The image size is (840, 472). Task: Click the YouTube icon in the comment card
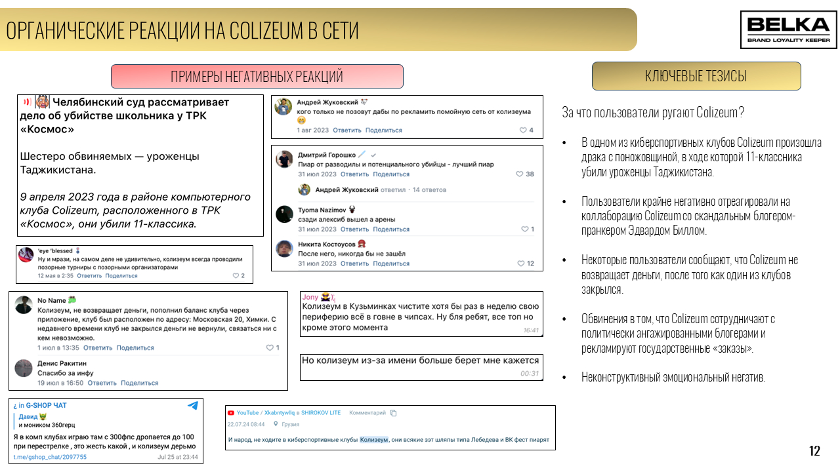231,413
